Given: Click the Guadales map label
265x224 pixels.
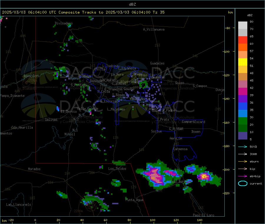Looking at the screenshot, I should [x=157, y=63].
